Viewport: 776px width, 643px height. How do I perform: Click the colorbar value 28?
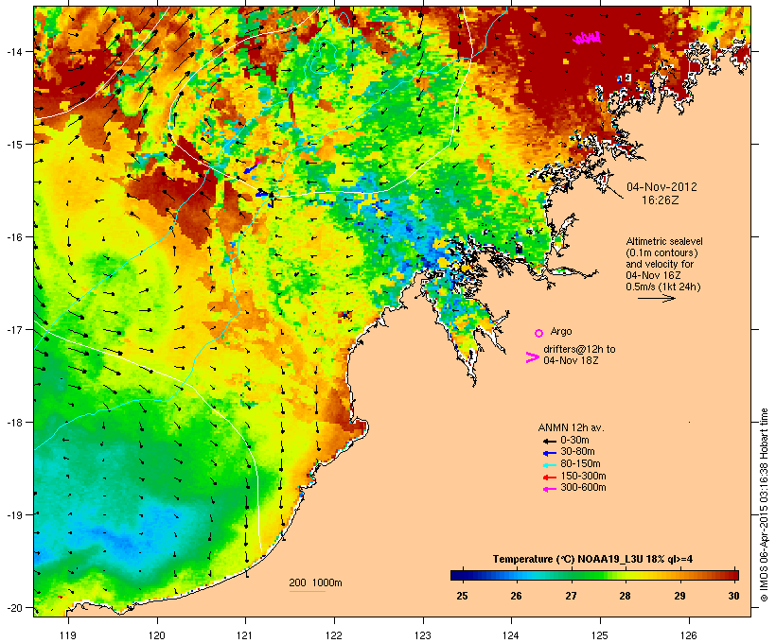click(x=625, y=596)
